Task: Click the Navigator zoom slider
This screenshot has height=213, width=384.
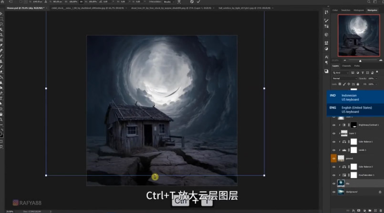Action: [x=360, y=61]
